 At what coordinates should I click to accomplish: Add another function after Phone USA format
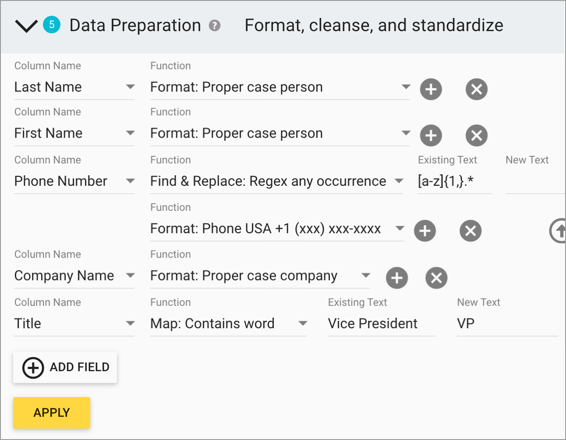(425, 231)
